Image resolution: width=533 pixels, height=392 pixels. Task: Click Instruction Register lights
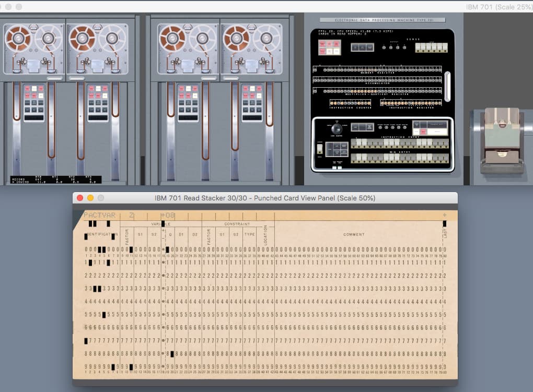411,103
